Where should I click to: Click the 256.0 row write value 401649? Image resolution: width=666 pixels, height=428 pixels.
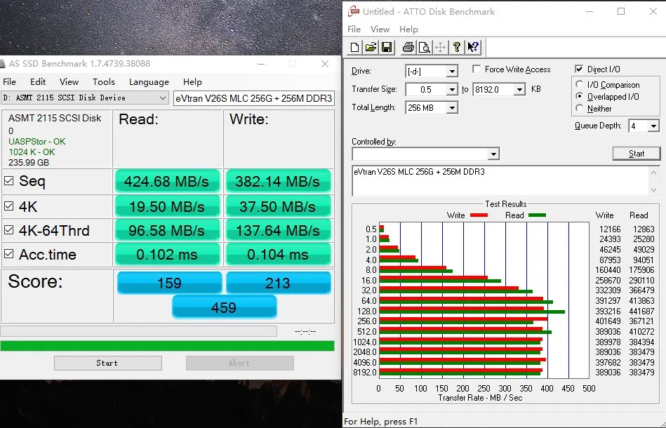click(x=608, y=321)
